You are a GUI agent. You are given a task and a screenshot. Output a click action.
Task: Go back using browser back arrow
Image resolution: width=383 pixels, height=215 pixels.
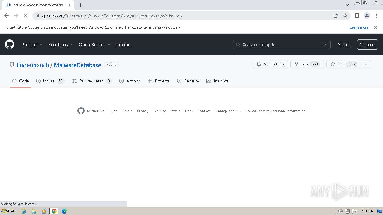(x=7, y=16)
